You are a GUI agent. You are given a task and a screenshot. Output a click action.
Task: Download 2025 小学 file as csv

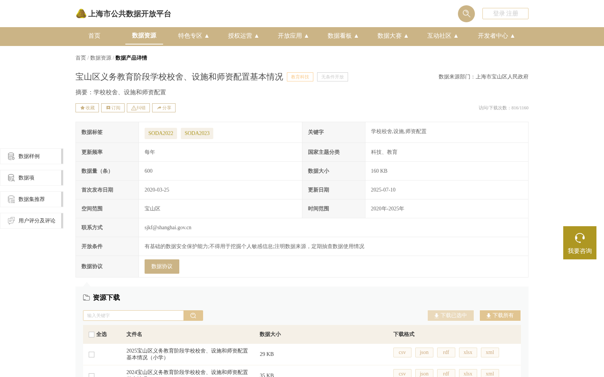tap(402, 352)
